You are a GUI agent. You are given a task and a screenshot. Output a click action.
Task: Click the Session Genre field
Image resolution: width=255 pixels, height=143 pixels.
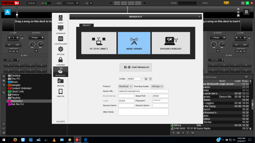160,106
